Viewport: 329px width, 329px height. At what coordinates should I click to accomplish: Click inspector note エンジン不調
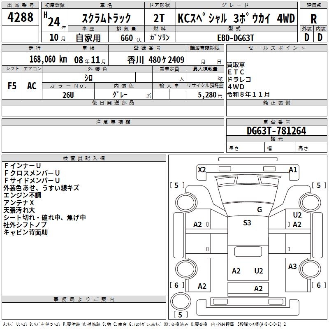pos(22,195)
